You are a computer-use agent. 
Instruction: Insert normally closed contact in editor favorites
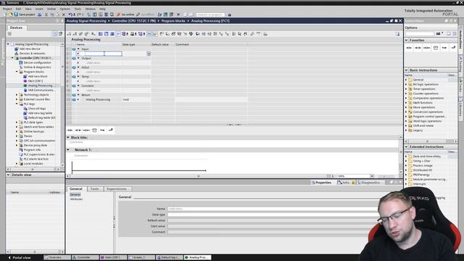point(78,130)
